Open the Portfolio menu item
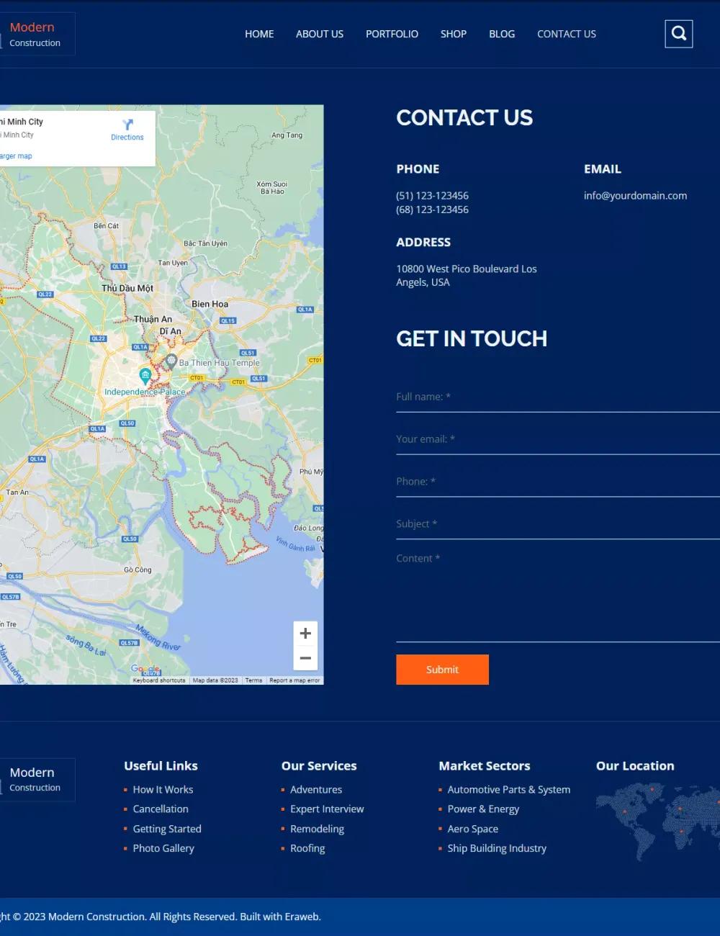The height and width of the screenshot is (936, 720). click(392, 34)
